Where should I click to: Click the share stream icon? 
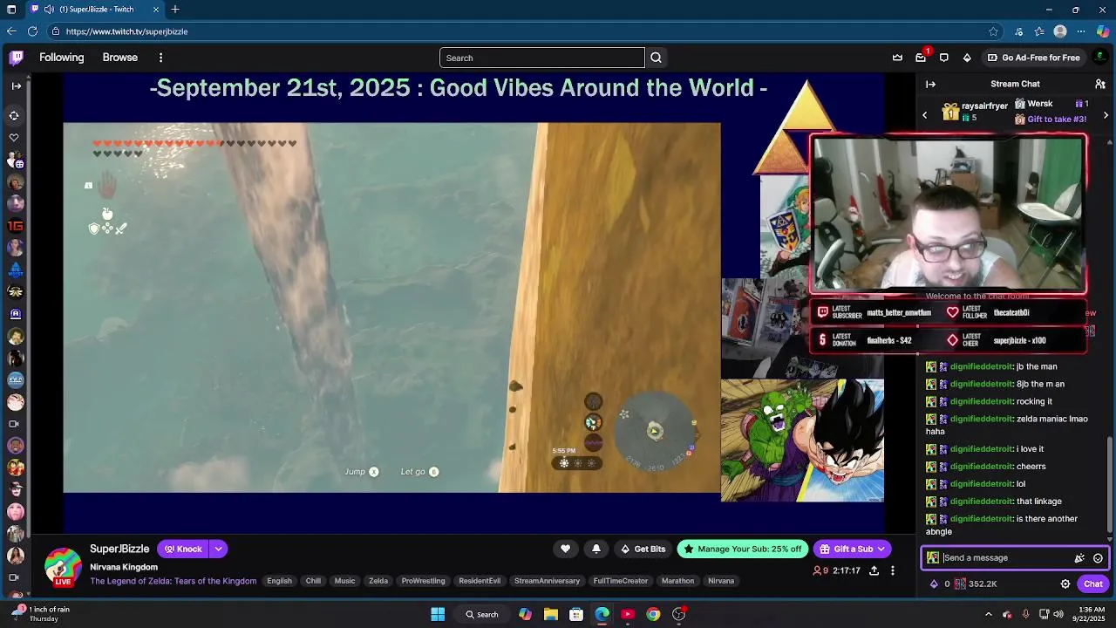click(874, 570)
